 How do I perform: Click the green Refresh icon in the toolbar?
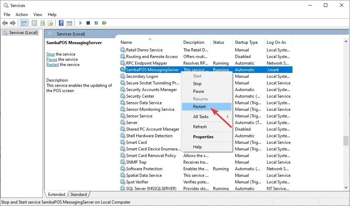(x=43, y=23)
